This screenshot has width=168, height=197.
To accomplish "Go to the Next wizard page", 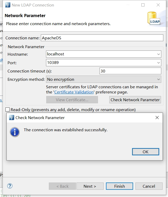I will pos(90,186).
